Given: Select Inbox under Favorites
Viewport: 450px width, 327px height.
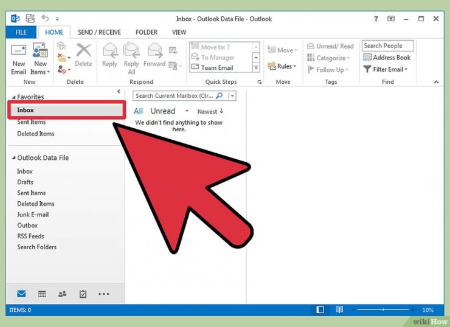Looking at the screenshot, I should click(66, 110).
